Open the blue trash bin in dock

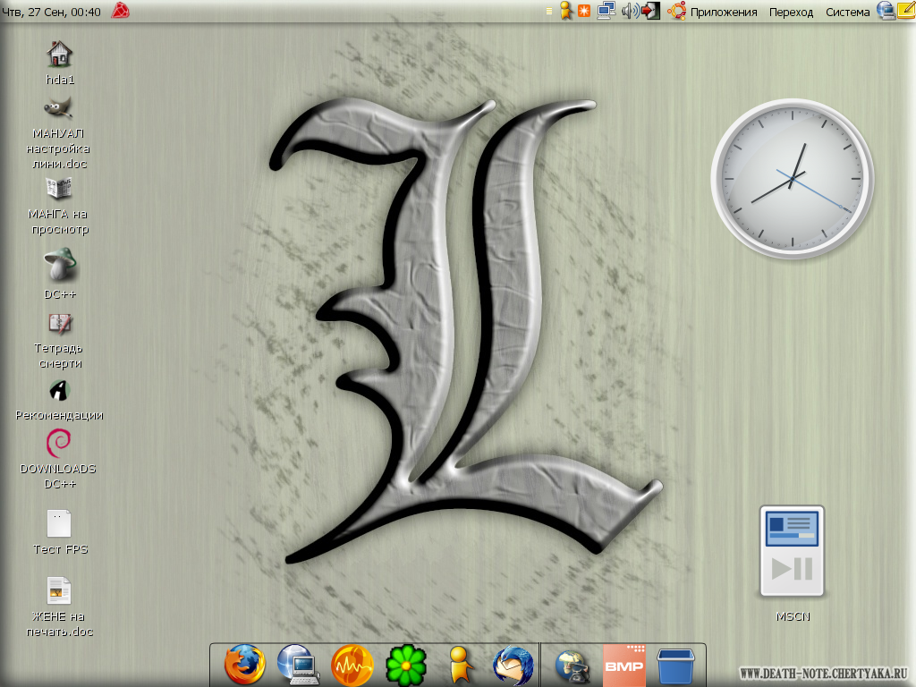pos(676,666)
